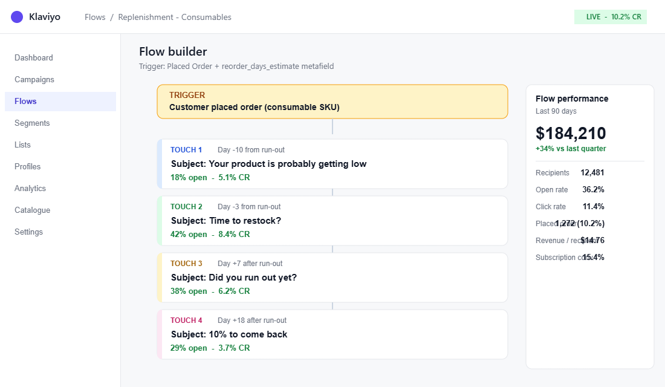Click Flow performance panel title

pos(572,99)
